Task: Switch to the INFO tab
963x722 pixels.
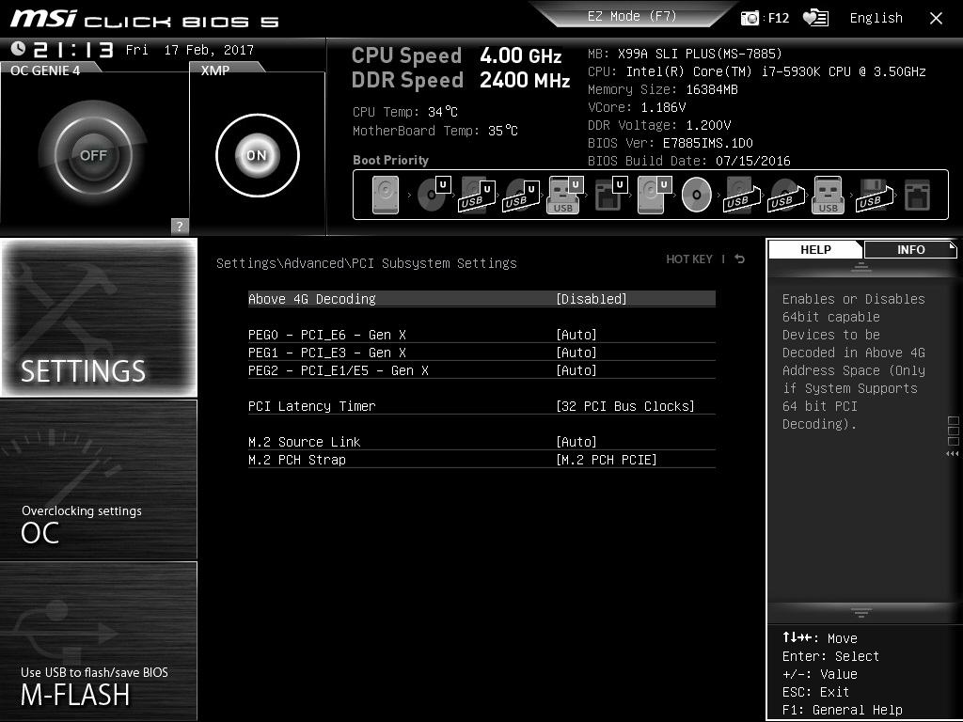Action: tap(910, 249)
